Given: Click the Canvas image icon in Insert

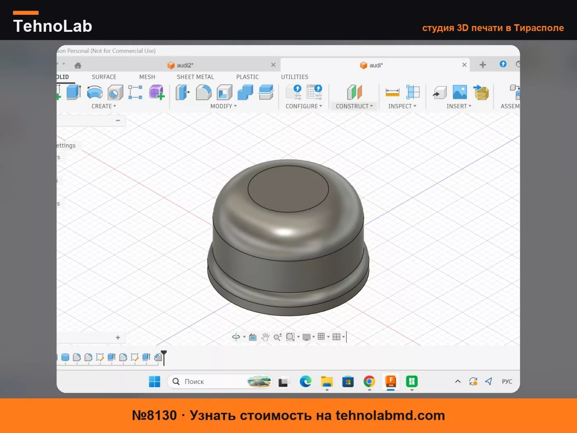Looking at the screenshot, I should [x=460, y=92].
